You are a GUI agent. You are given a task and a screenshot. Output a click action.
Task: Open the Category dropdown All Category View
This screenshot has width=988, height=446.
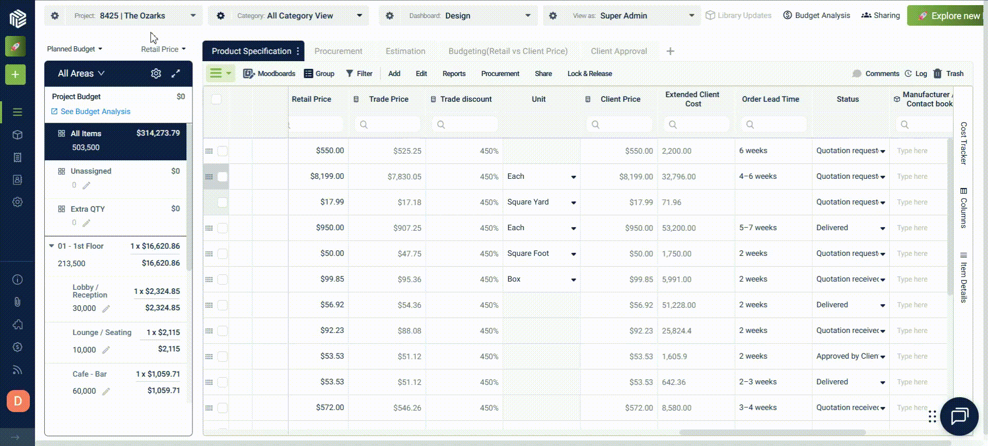click(x=300, y=16)
